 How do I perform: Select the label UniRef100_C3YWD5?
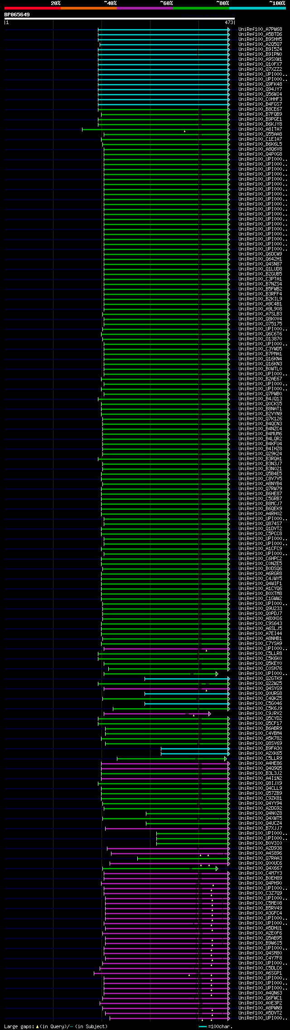(x=260, y=349)
